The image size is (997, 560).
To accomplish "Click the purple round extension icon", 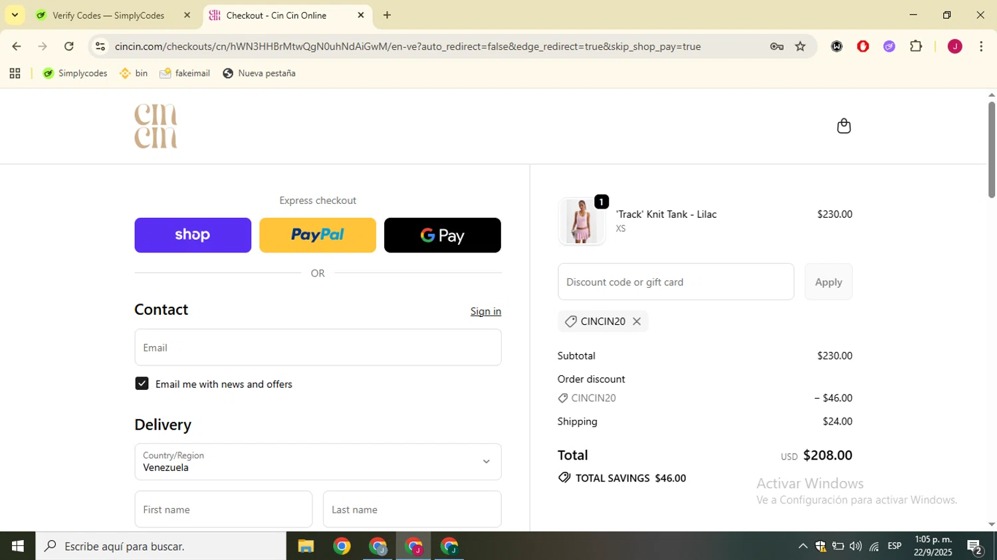I will click(x=889, y=47).
